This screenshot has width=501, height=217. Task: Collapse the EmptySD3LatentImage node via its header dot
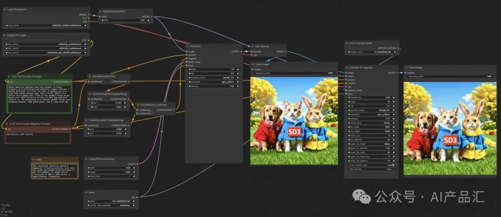tap(86, 159)
